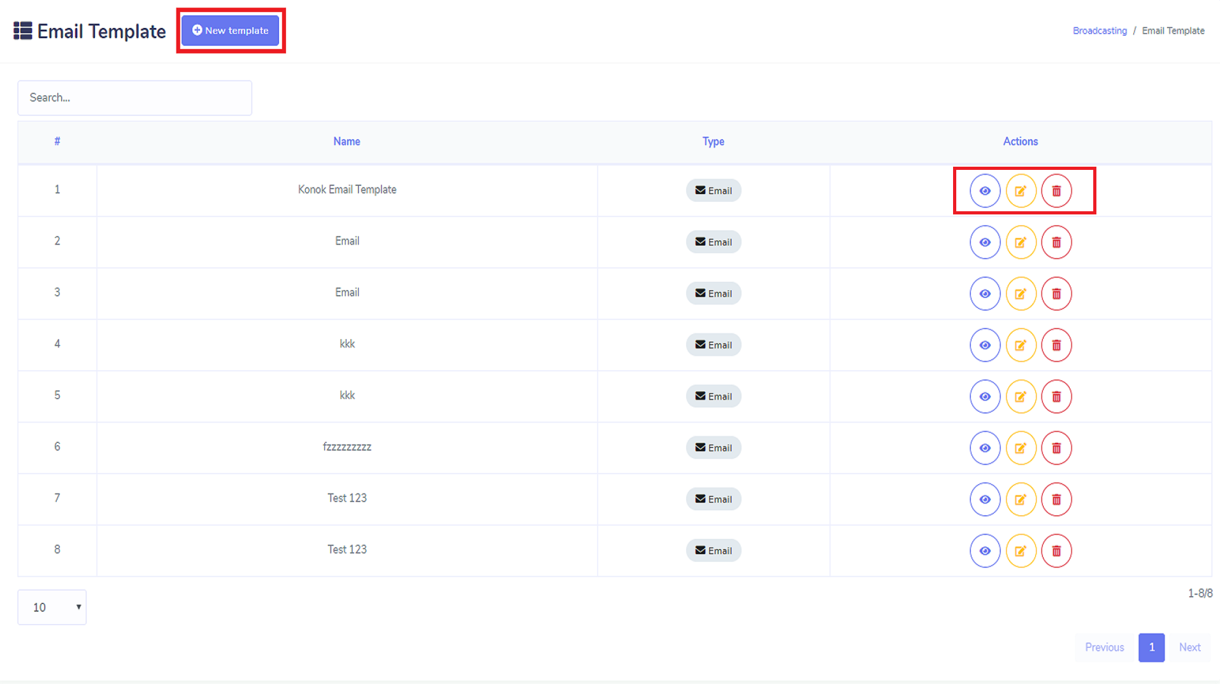This screenshot has height=684, width=1220.
Task: Click the Type column header
Action: click(x=713, y=141)
